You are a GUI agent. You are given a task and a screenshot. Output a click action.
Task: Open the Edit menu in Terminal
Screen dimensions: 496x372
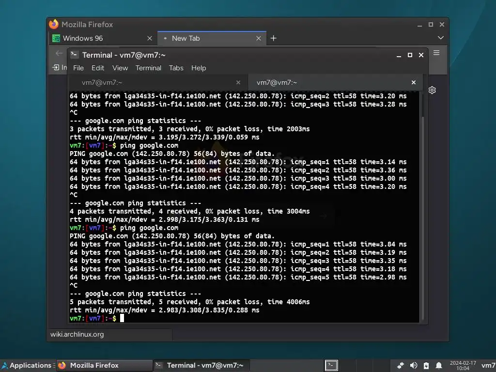(x=98, y=68)
